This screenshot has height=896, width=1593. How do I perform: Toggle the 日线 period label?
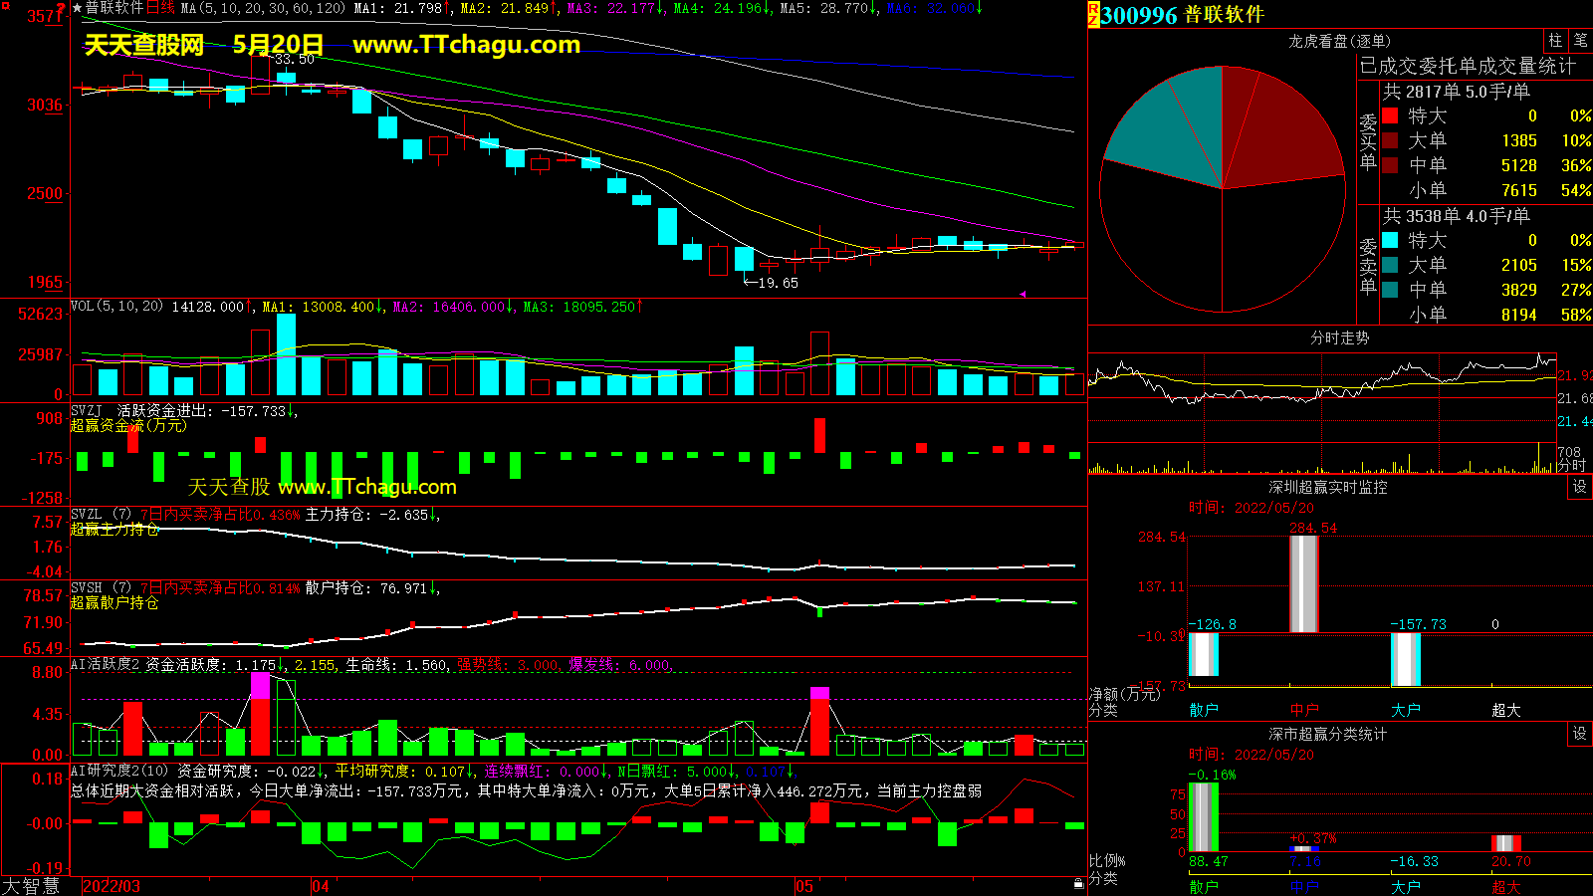pos(160,8)
